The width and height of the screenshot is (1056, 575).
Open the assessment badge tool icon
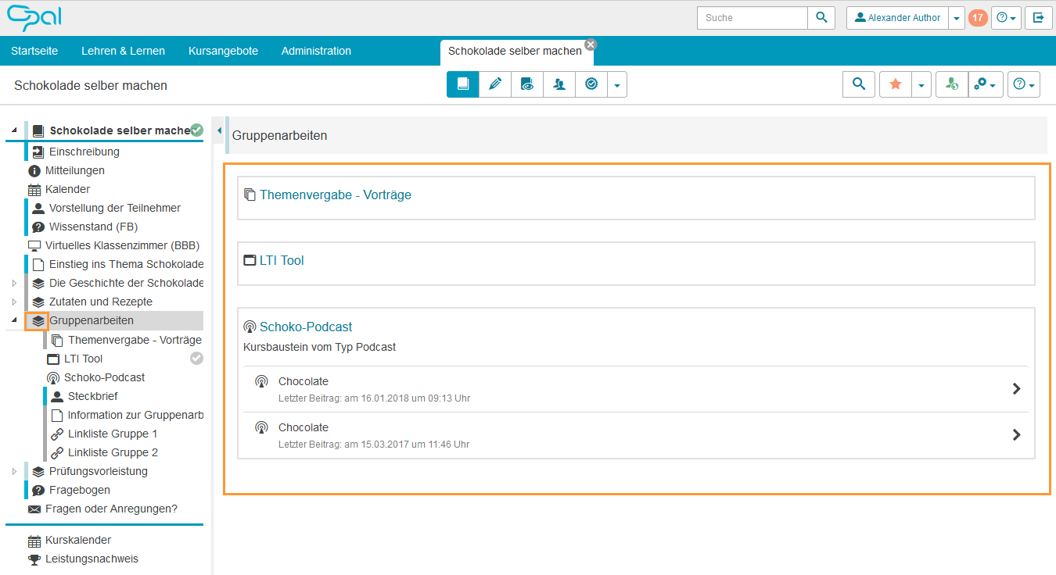pos(591,84)
